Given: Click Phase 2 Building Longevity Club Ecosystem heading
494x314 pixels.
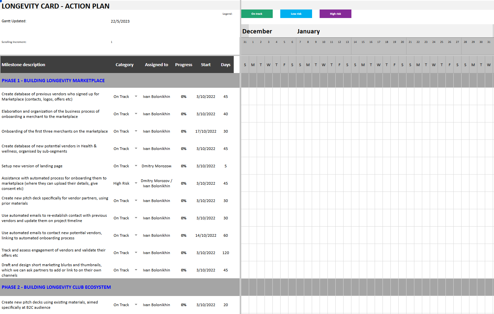Looking at the screenshot, I should [x=56, y=287].
